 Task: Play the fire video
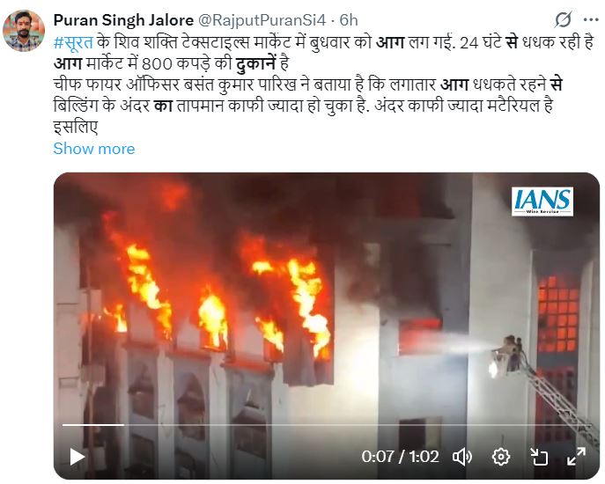[77, 457]
